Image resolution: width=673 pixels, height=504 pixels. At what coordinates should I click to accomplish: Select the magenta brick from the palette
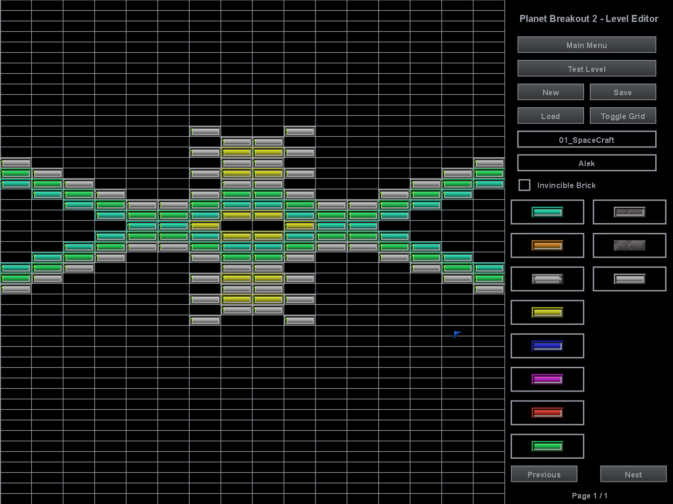coord(547,379)
